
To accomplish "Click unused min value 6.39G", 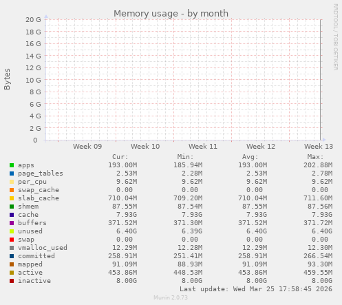I will (x=192, y=231).
